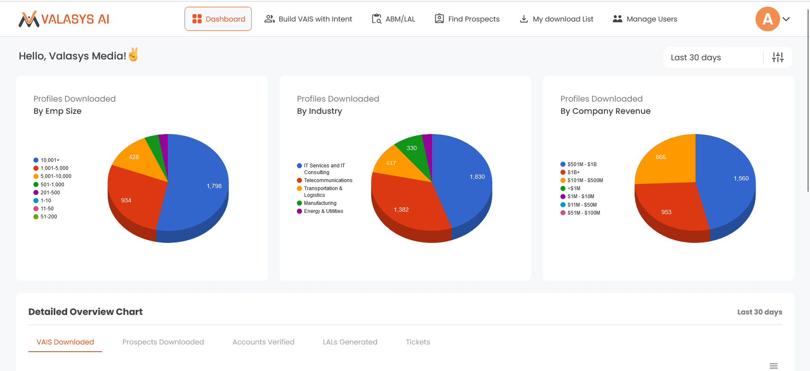
Task: Open the LALs Generated tab
Action: pyautogui.click(x=350, y=342)
